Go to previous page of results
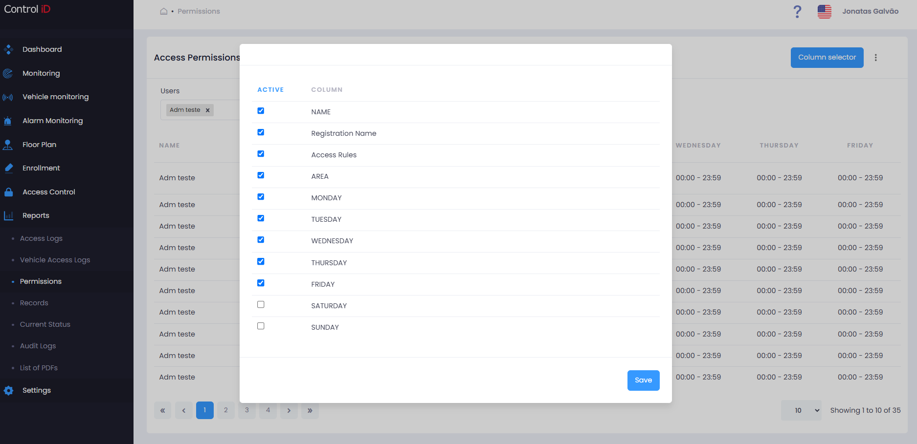Image resolution: width=917 pixels, height=444 pixels. [x=183, y=410]
